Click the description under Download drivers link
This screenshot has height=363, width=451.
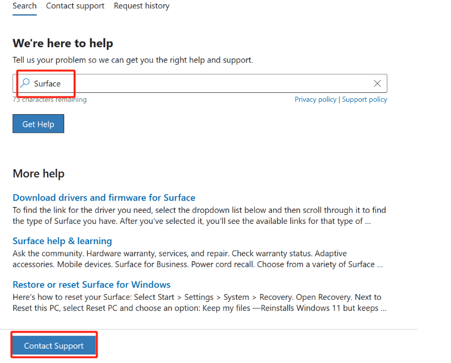click(x=199, y=215)
